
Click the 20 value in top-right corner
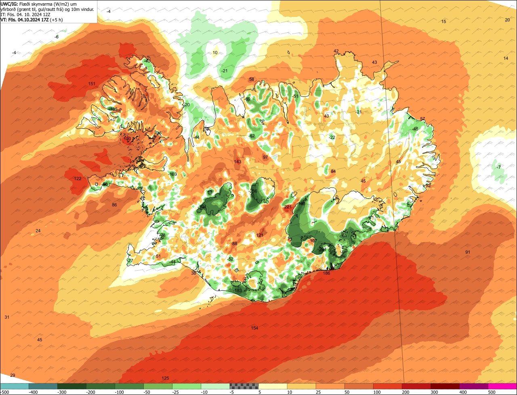[x=507, y=20]
